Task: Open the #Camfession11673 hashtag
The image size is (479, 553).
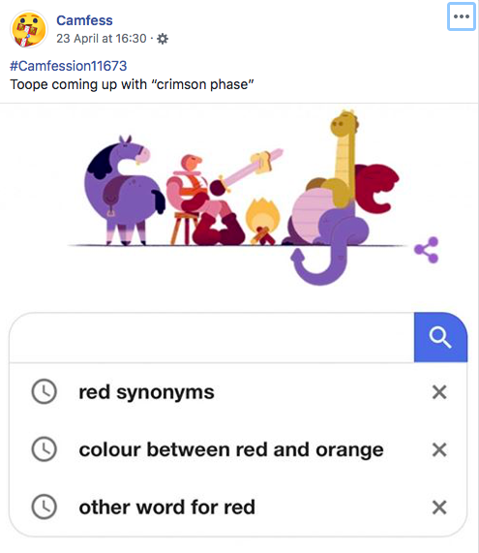Action: [69, 66]
